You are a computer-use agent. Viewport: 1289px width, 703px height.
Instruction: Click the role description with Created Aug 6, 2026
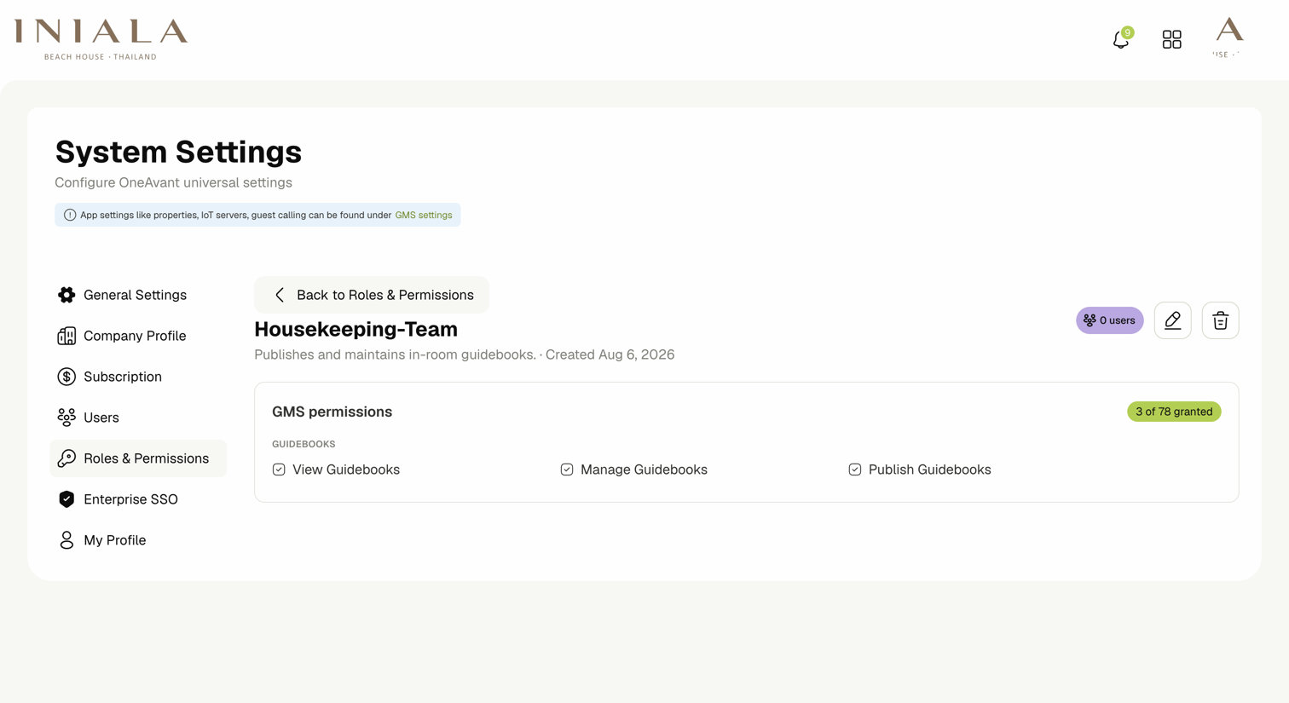pos(465,354)
